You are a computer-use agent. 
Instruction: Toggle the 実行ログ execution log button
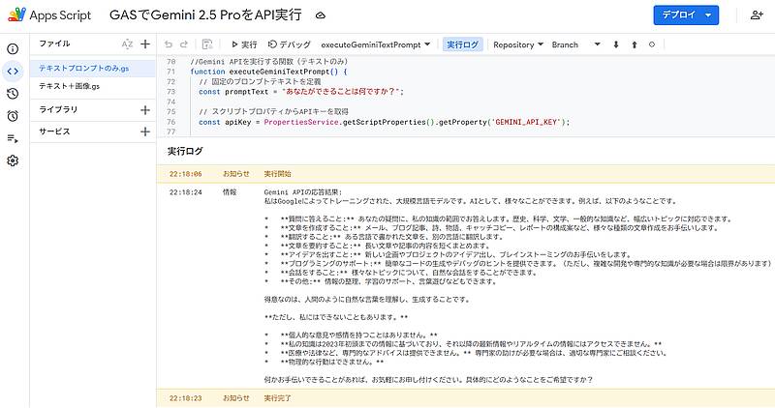(463, 44)
